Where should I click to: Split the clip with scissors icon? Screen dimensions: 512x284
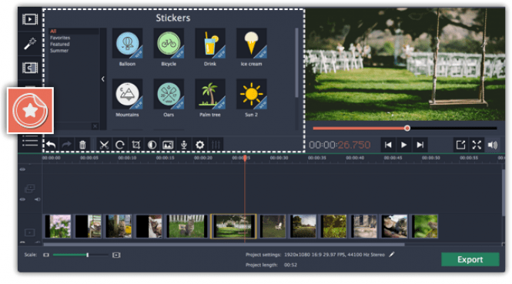tap(104, 145)
